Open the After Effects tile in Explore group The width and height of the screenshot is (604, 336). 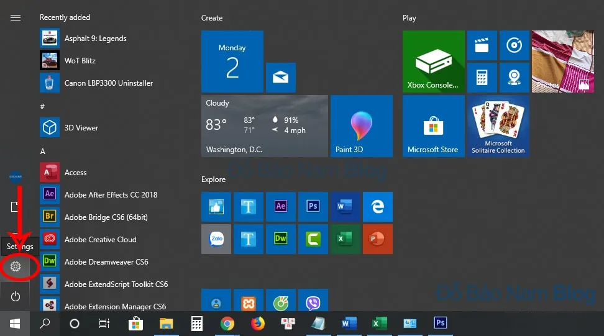(281, 207)
